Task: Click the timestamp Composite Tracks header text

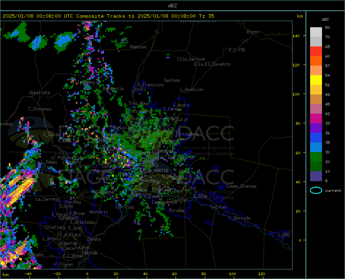Action: pos(108,16)
